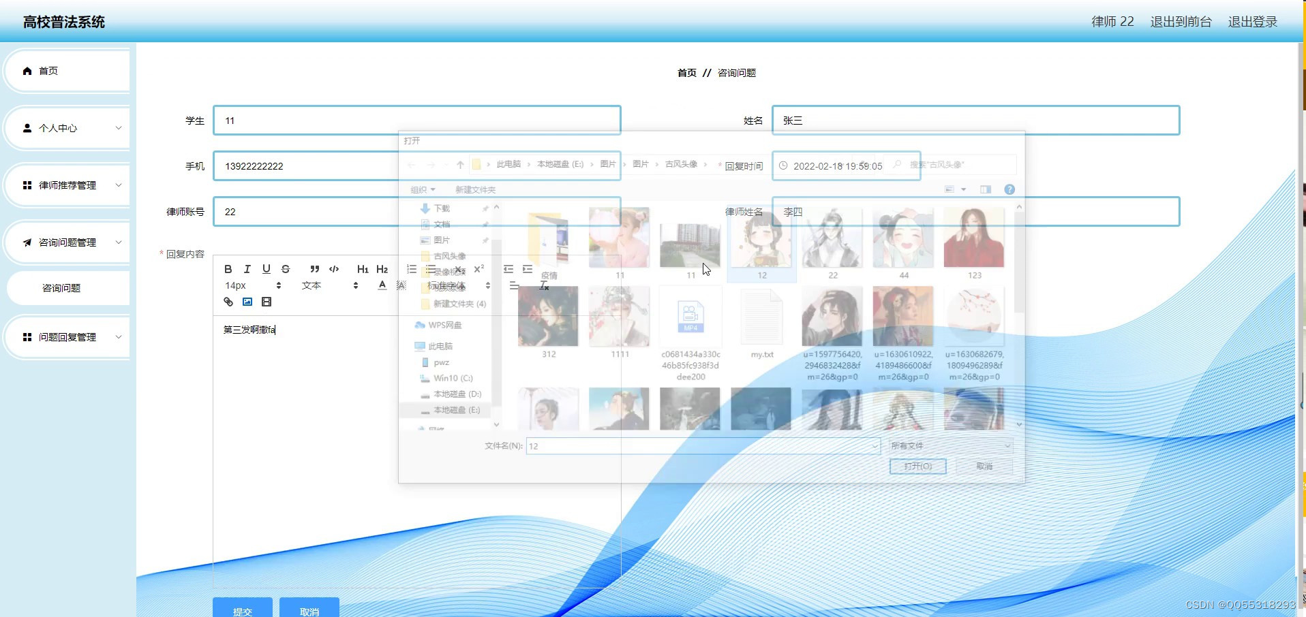Toggle bold formatting in reply editor

click(x=228, y=269)
